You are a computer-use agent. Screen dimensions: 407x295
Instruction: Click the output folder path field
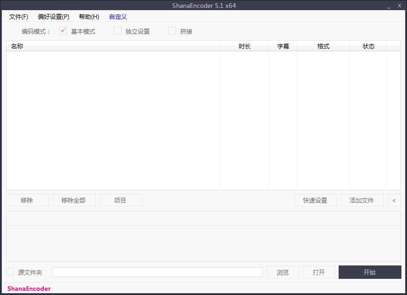tap(157, 272)
